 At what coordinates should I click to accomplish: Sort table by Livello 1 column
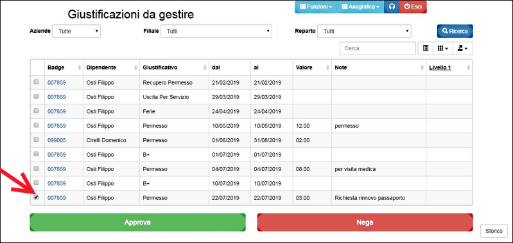click(449, 67)
